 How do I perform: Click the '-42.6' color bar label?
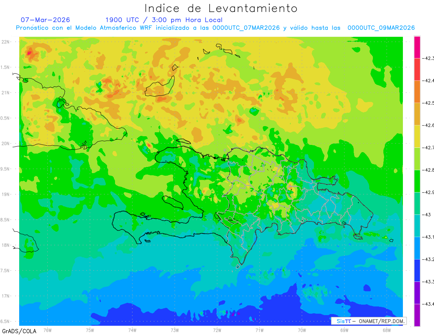(x=428, y=125)
